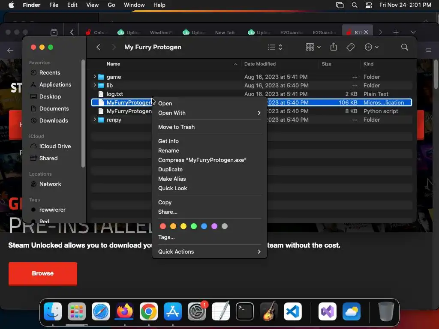Open Firefox from the Dock
Screen dimensions: 439x329
[125, 311]
